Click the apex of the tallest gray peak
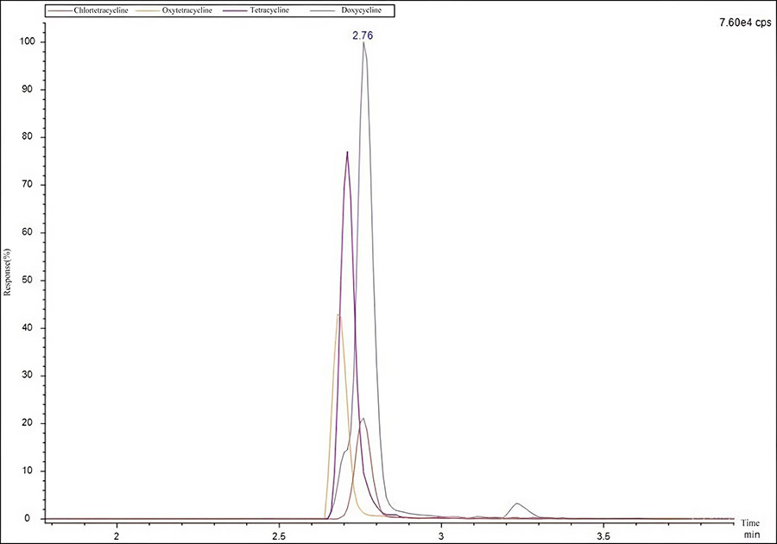The width and height of the screenshot is (777, 544). click(363, 43)
